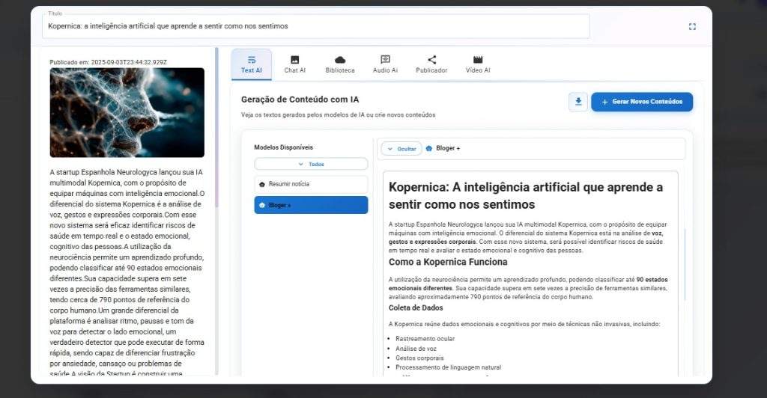Select the Bloger + model
This screenshot has height=398, width=767.
coord(311,205)
